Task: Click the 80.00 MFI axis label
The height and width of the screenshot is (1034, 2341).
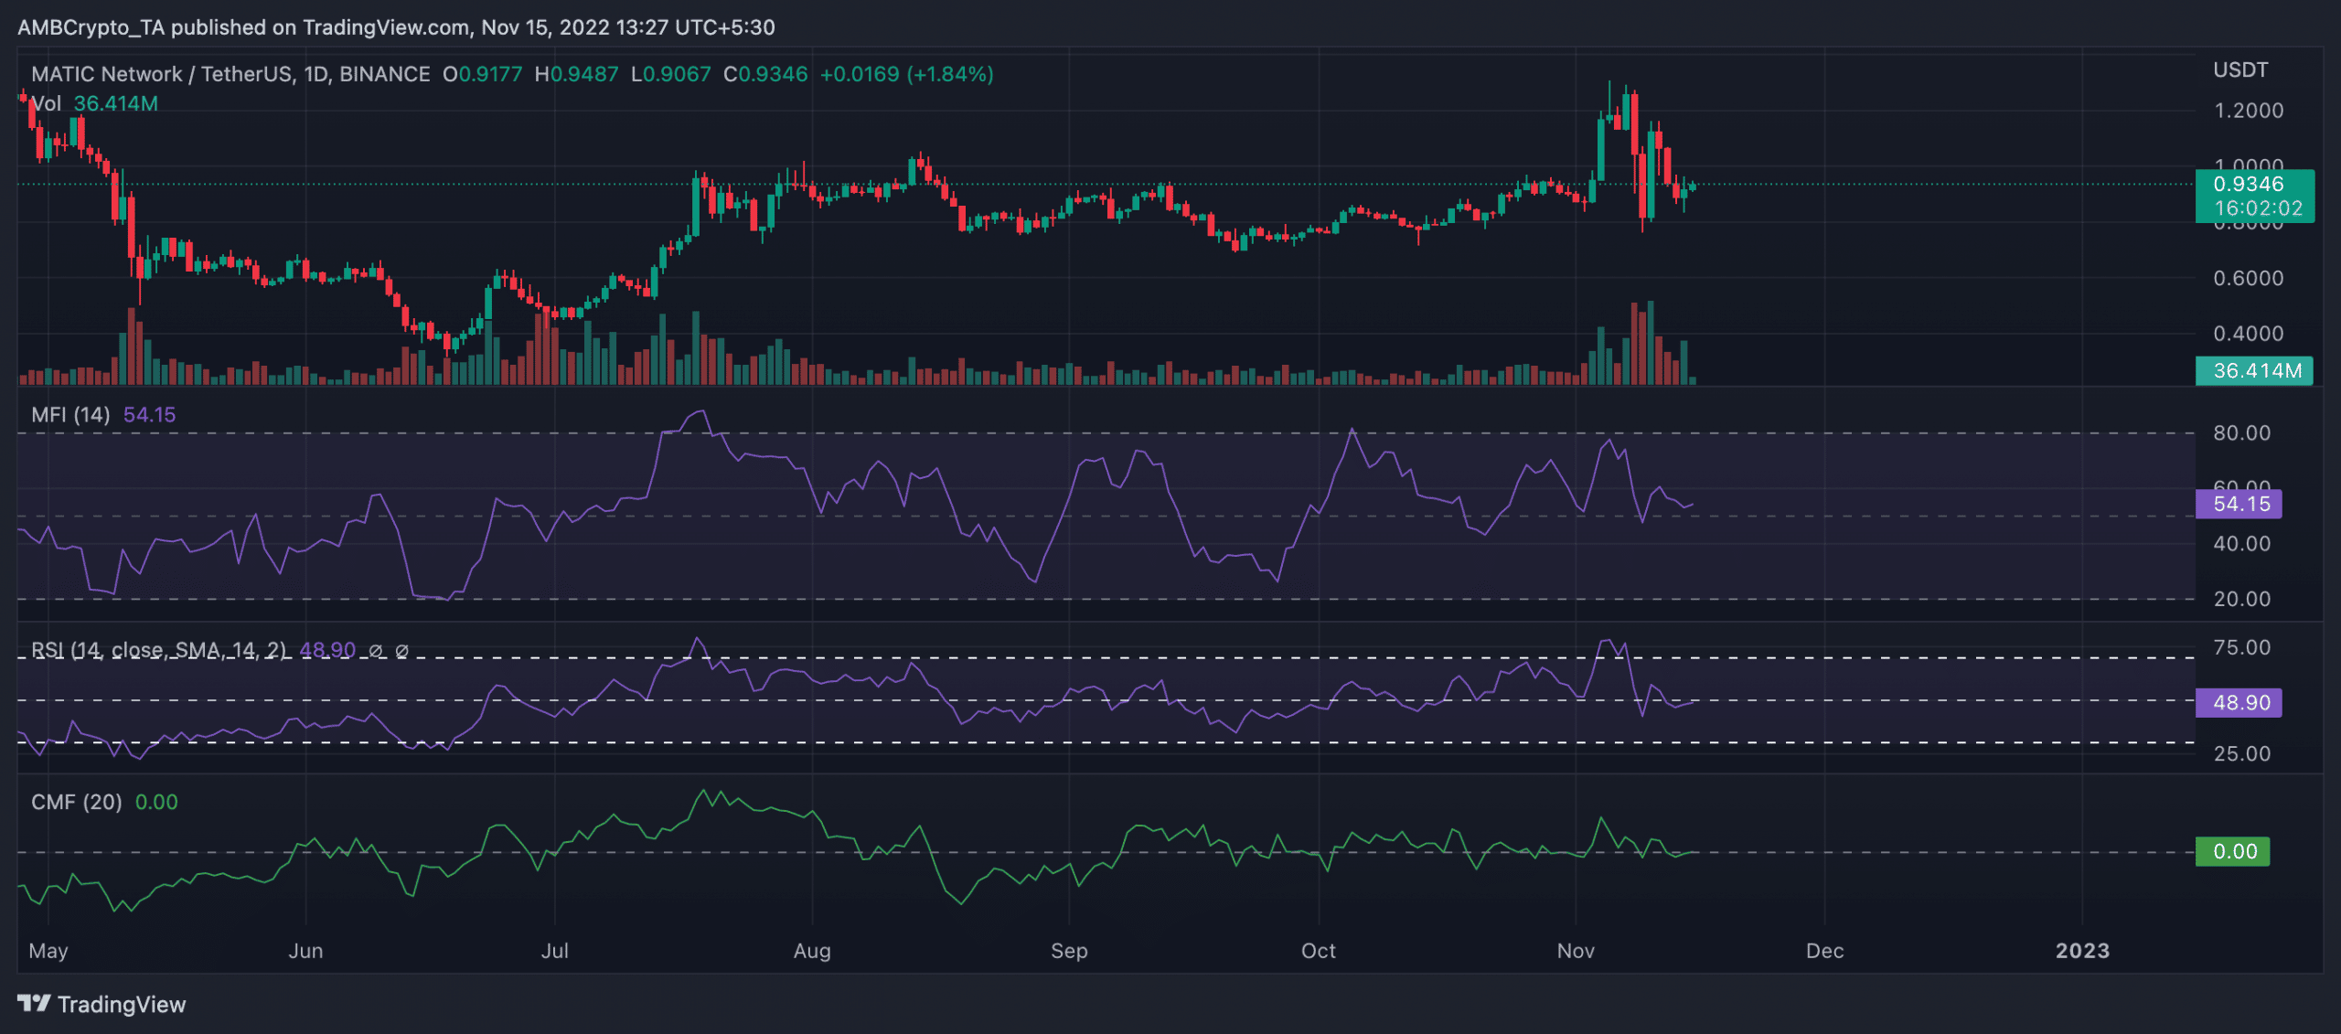Action: click(x=2242, y=433)
